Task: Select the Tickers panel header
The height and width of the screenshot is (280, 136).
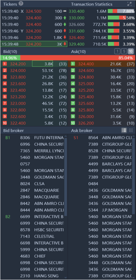Action: (10, 4)
